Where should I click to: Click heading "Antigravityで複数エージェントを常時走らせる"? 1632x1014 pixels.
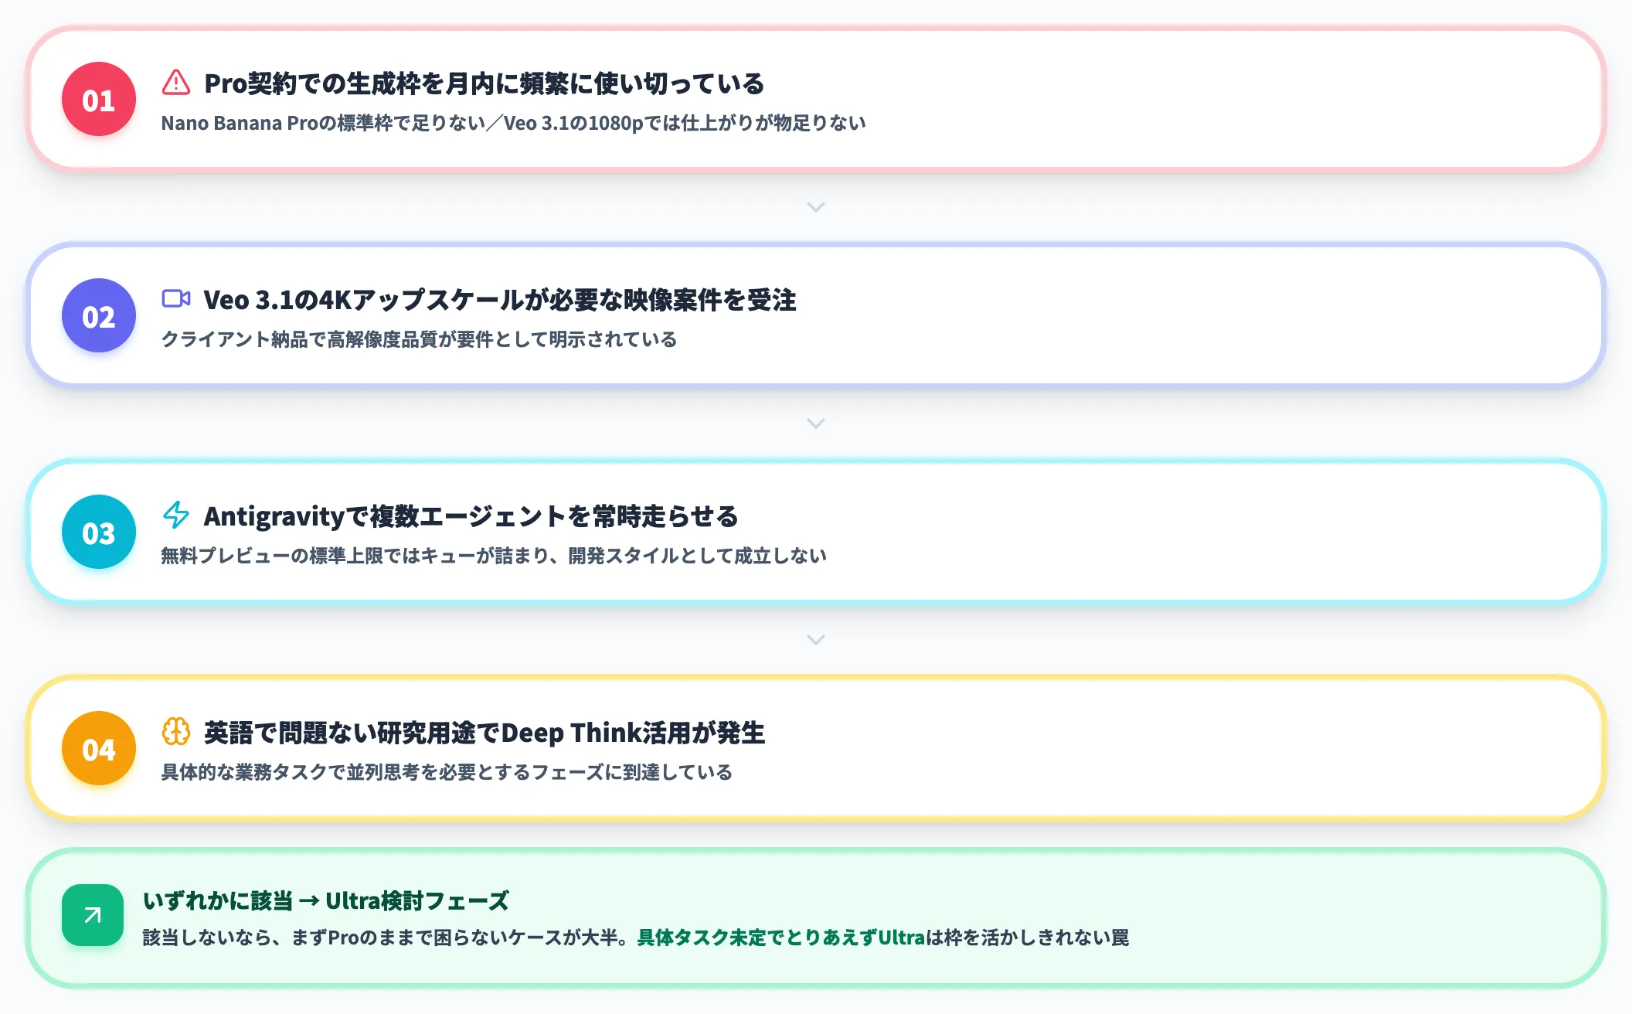point(471,516)
